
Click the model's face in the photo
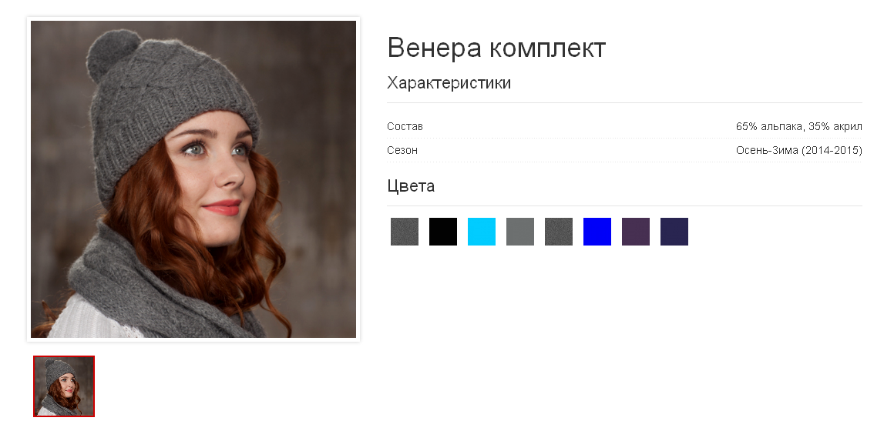[x=217, y=169]
